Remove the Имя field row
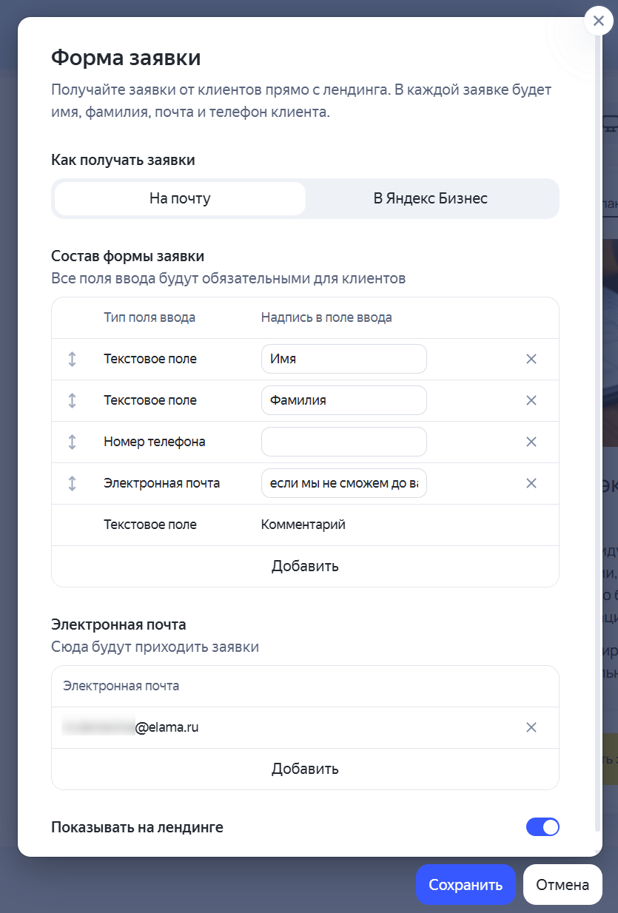The image size is (618, 913). point(531,359)
